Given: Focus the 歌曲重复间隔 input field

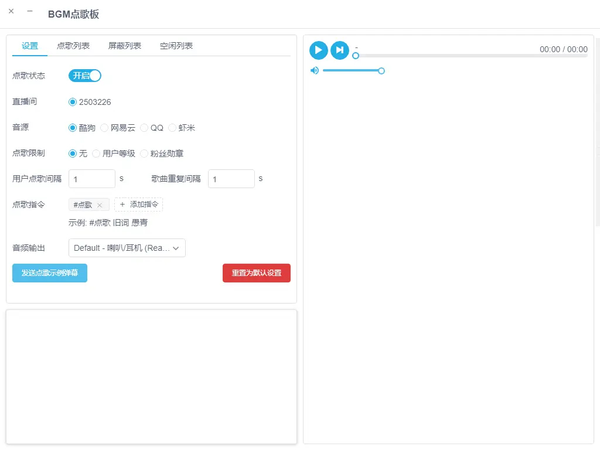Looking at the screenshot, I should 231,179.
